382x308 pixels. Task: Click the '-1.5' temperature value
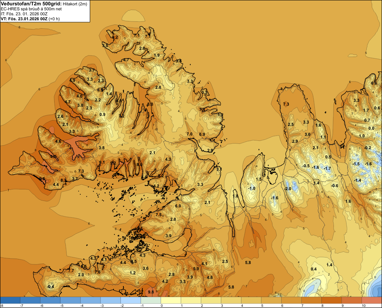point(356,164)
